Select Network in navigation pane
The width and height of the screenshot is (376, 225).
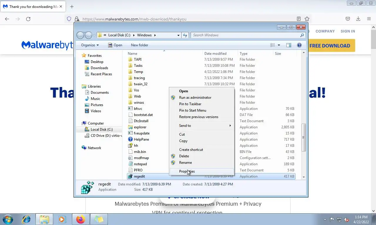click(91, 148)
